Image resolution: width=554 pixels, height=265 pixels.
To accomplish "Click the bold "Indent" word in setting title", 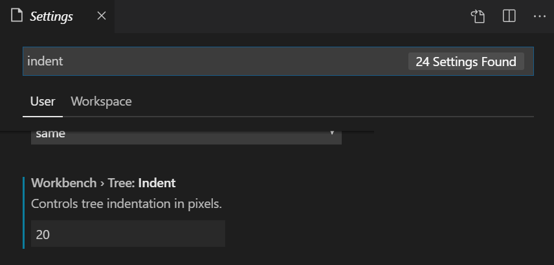I will [x=157, y=183].
